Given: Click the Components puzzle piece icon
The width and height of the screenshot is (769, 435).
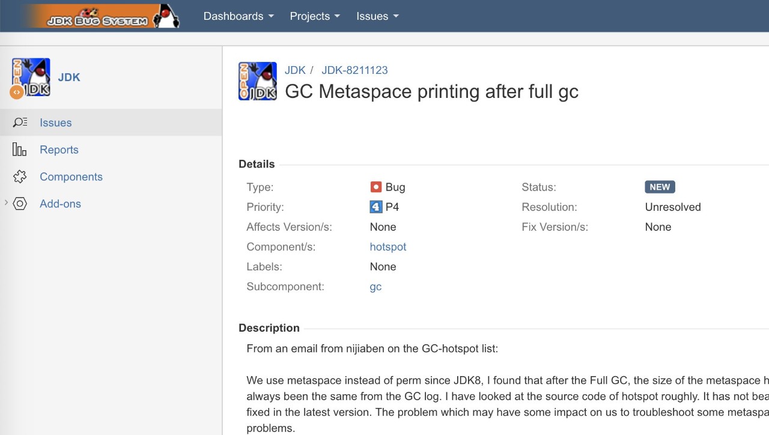Looking at the screenshot, I should click(x=20, y=177).
